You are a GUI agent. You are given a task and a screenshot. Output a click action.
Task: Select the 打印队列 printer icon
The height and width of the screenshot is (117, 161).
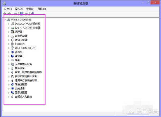[12, 44]
